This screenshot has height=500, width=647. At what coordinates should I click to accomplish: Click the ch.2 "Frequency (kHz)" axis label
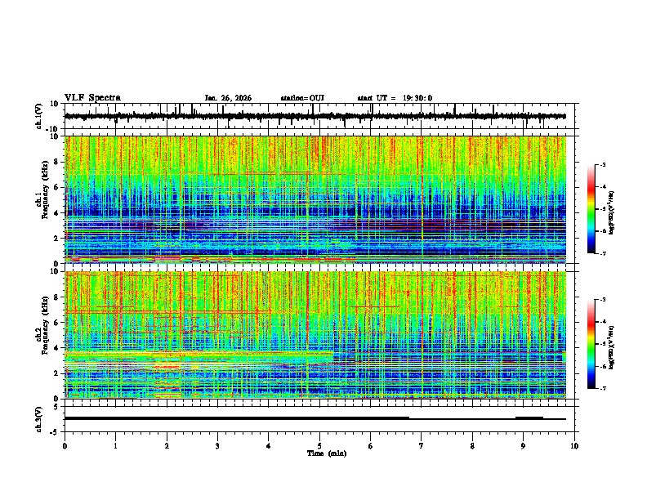coord(45,326)
